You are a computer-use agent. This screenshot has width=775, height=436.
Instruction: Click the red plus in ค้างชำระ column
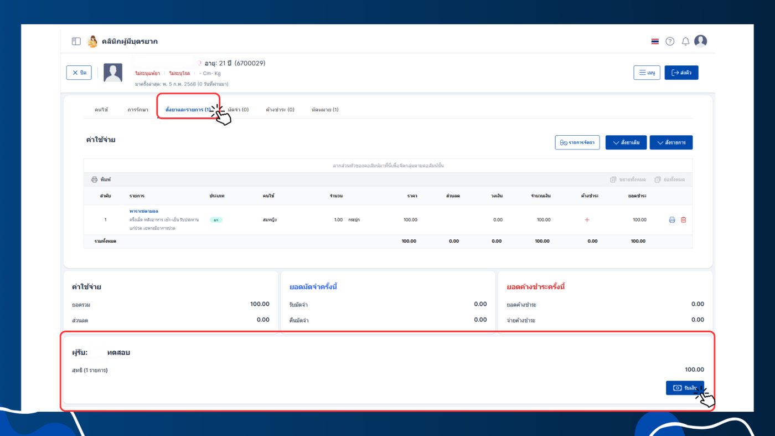[x=587, y=220]
